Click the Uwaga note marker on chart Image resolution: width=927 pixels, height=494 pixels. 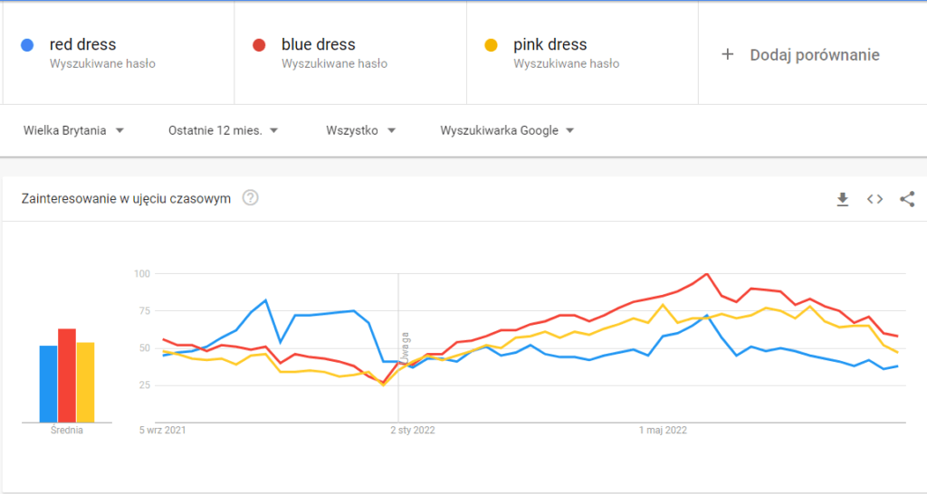406,348
